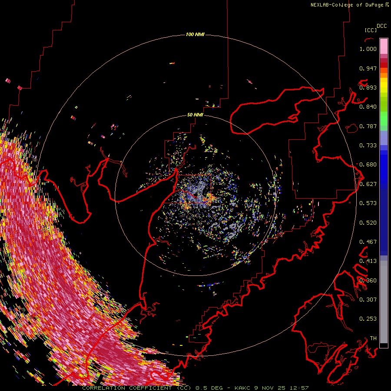The image size is (391, 391).
Task: Click the 0.787 scale value
Action: coord(368,126)
